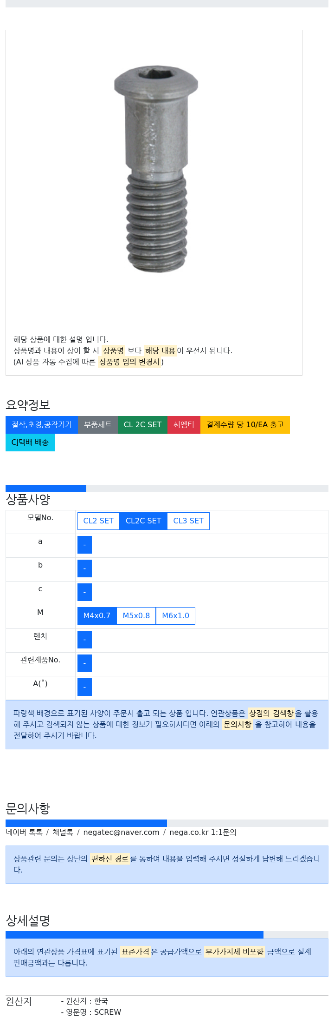The height and width of the screenshot is (1018, 334).
Task: Open the nega.co.kr 1:1문의 link
Action: [203, 832]
